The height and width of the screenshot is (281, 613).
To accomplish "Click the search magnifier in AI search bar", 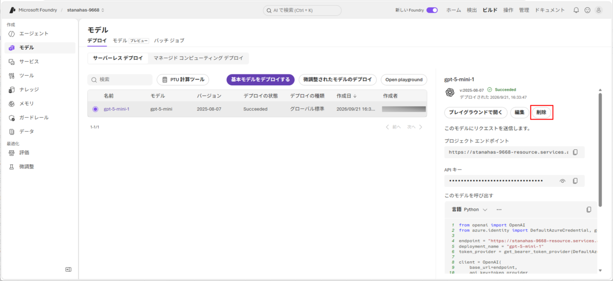I will click(x=269, y=10).
